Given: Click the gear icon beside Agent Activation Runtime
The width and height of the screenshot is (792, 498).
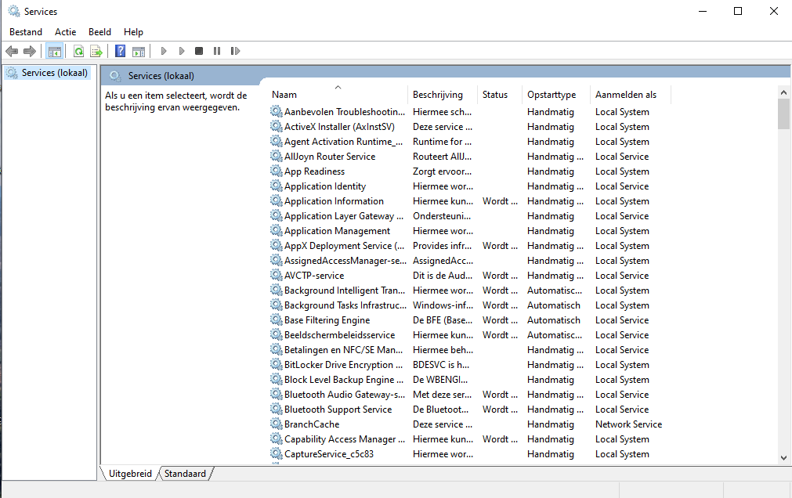Looking at the screenshot, I should click(276, 141).
